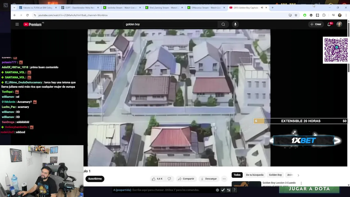
Task: Dislike the video
Action: [x=169, y=179]
